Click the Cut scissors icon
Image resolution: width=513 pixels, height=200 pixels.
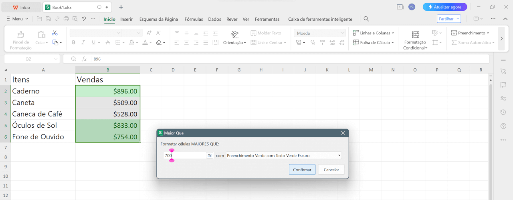point(55,33)
